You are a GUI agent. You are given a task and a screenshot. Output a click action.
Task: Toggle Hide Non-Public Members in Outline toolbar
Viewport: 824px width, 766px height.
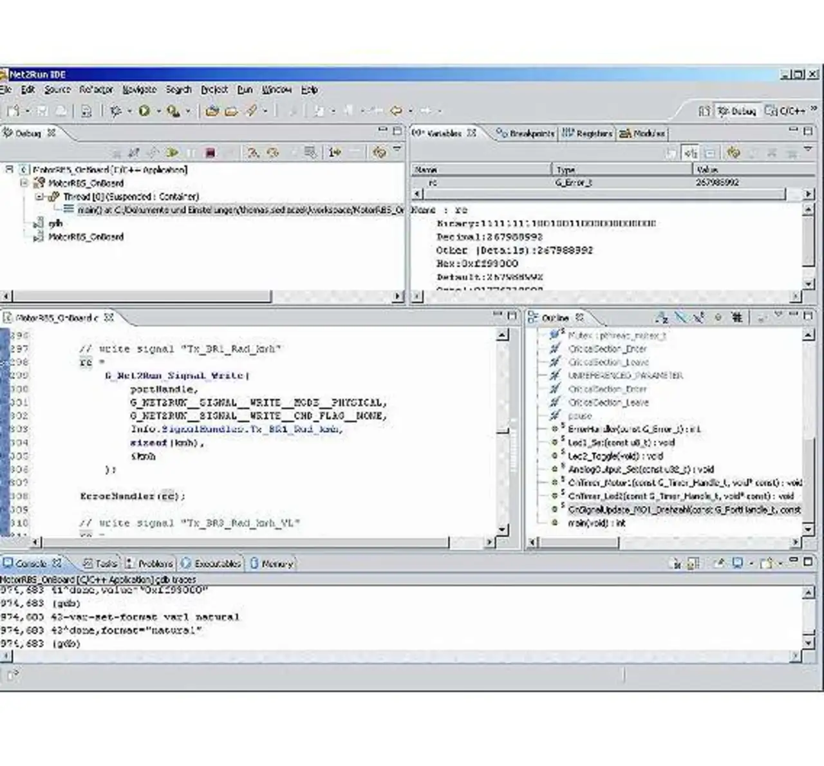tap(718, 317)
